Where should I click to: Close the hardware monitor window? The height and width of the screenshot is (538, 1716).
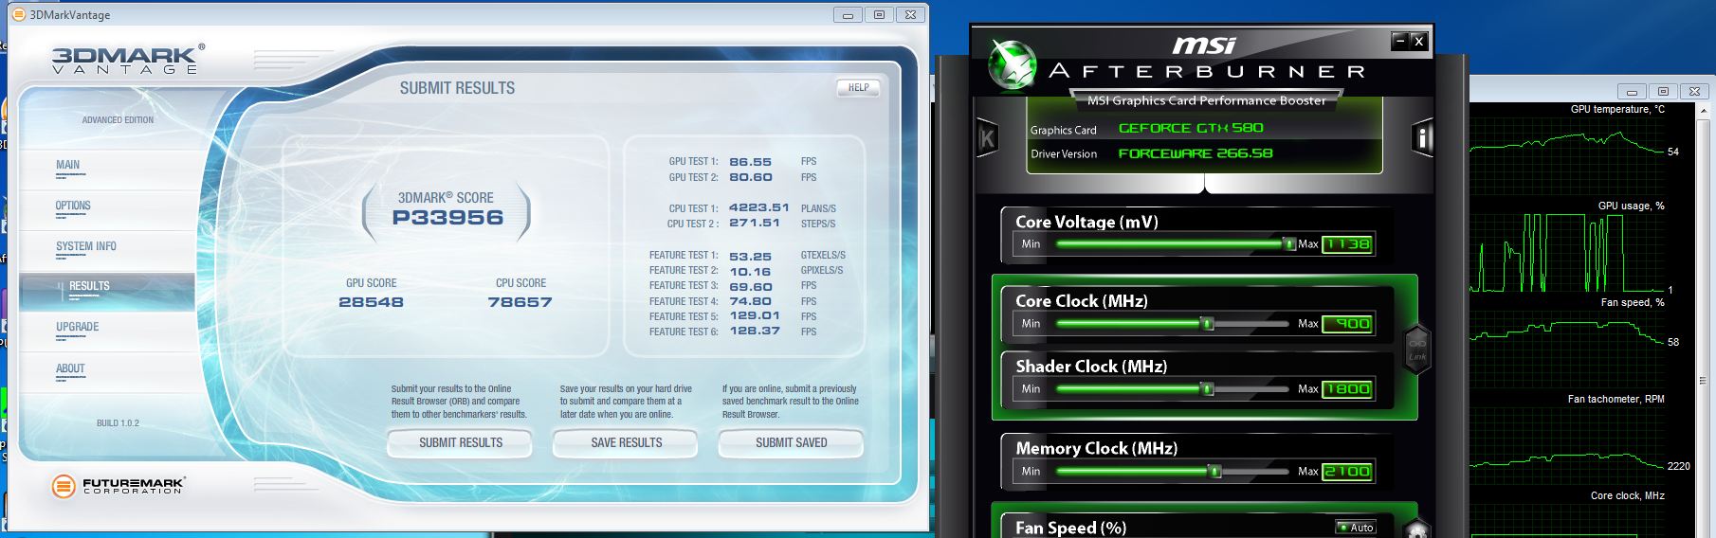(x=1694, y=92)
